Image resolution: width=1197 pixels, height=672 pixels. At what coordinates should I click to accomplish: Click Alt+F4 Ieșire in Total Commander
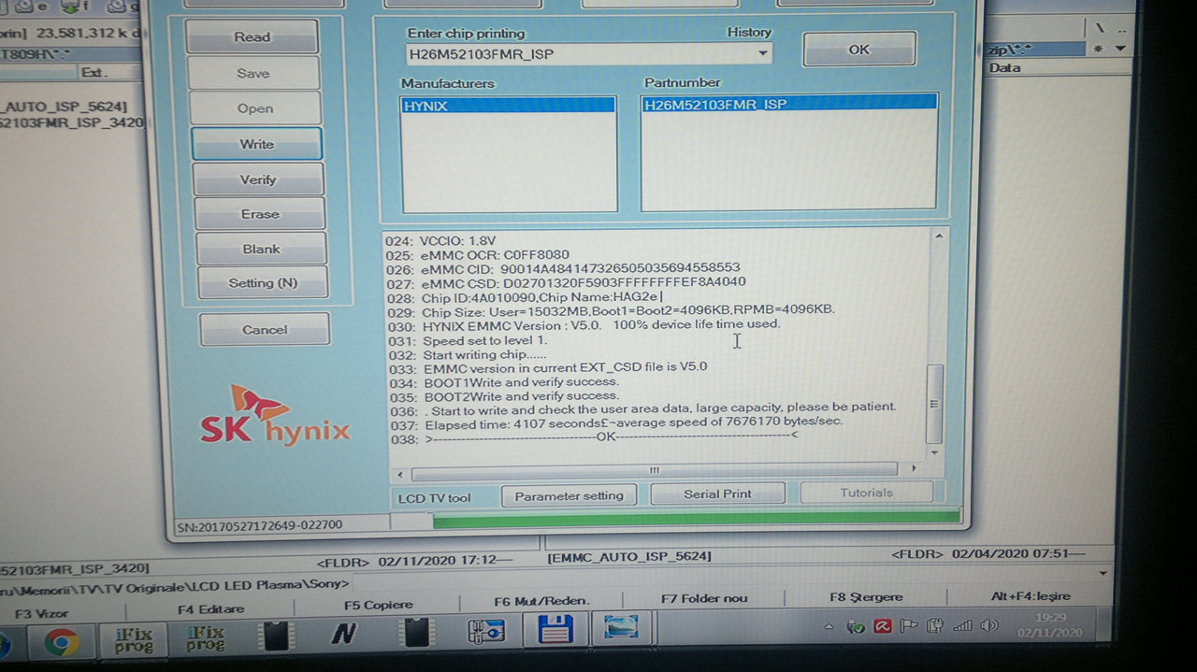(x=1031, y=595)
